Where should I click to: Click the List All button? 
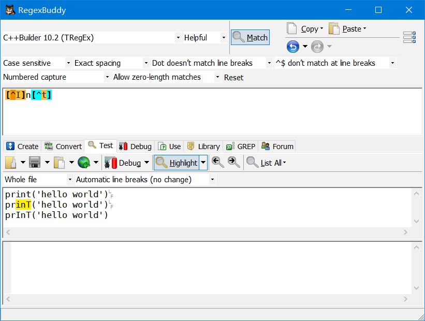tap(266, 163)
